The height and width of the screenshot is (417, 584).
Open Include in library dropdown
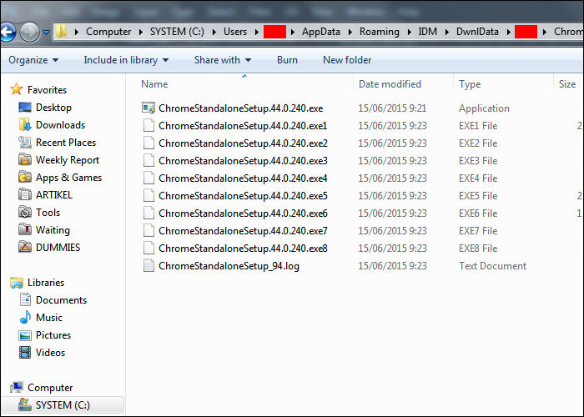pyautogui.click(x=126, y=60)
